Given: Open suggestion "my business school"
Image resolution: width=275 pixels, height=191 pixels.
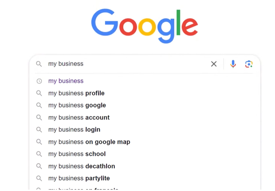Looking at the screenshot, I should tap(77, 154).
